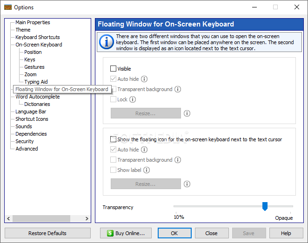Toggle the second Auto hide checkbox
The width and height of the screenshot is (308, 243).
[x=113, y=150]
